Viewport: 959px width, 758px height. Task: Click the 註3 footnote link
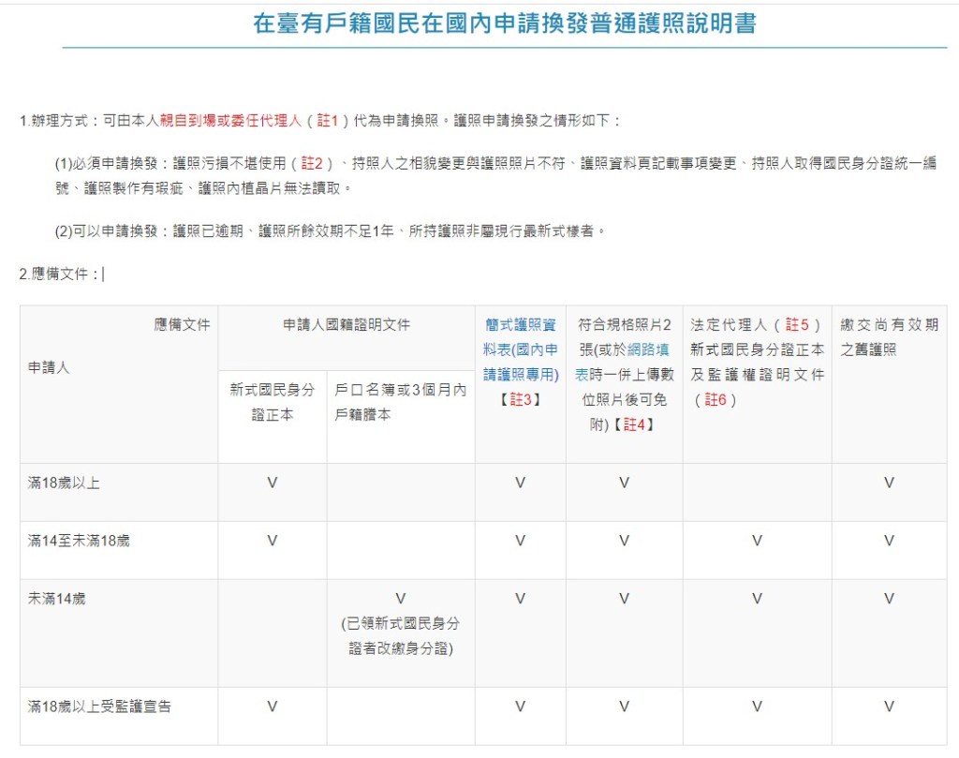pyautogui.click(x=520, y=400)
